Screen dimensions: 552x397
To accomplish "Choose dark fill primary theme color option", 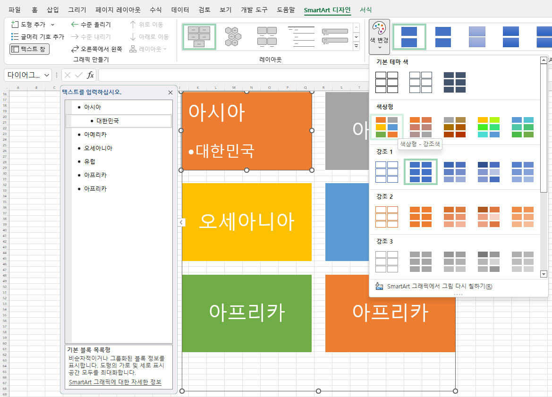I will point(454,82).
